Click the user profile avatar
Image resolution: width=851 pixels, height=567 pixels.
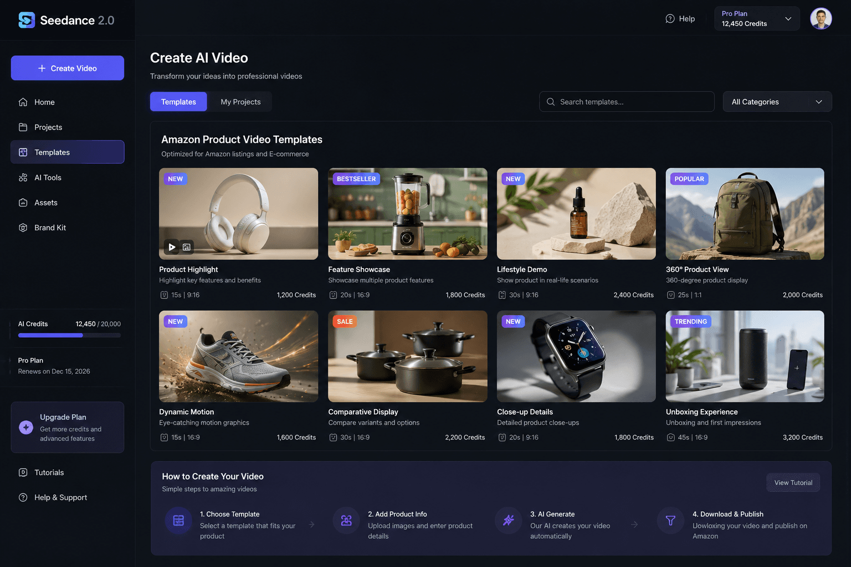[x=821, y=19]
